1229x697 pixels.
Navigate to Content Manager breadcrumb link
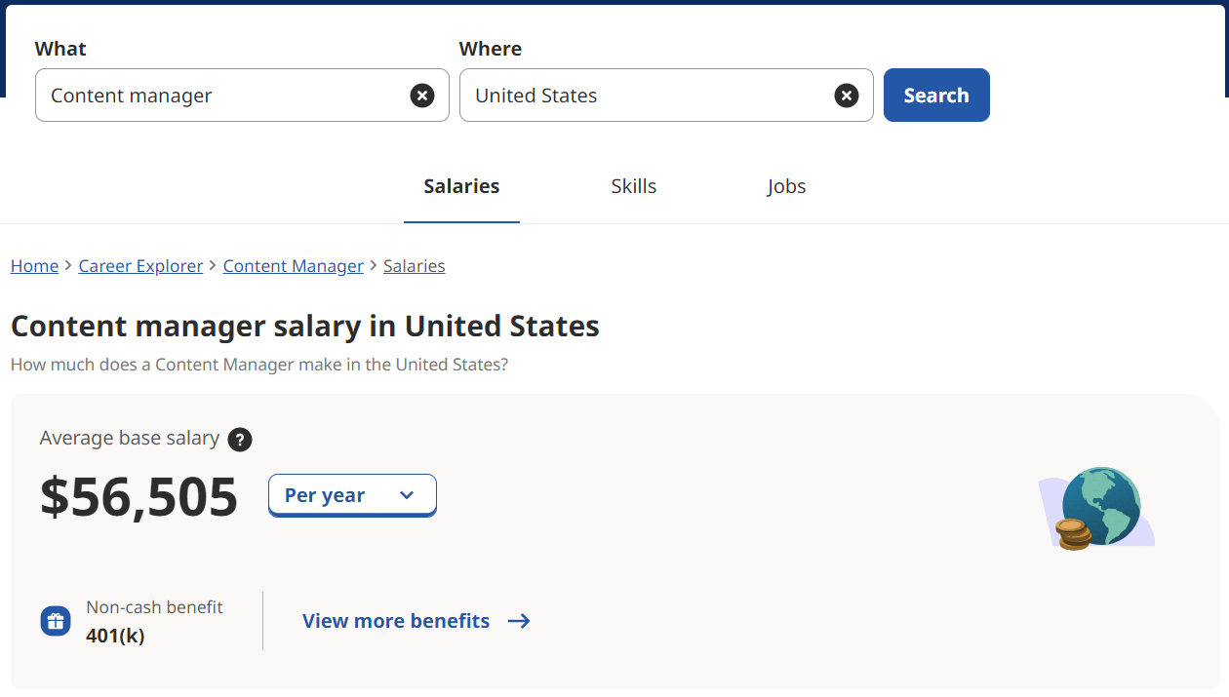pyautogui.click(x=293, y=266)
